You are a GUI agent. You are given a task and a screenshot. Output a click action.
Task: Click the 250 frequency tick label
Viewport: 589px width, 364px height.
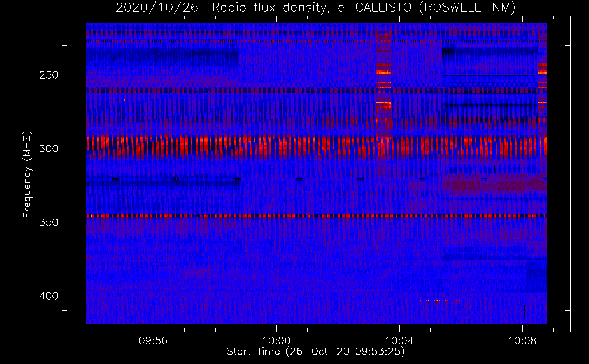tap(49, 75)
